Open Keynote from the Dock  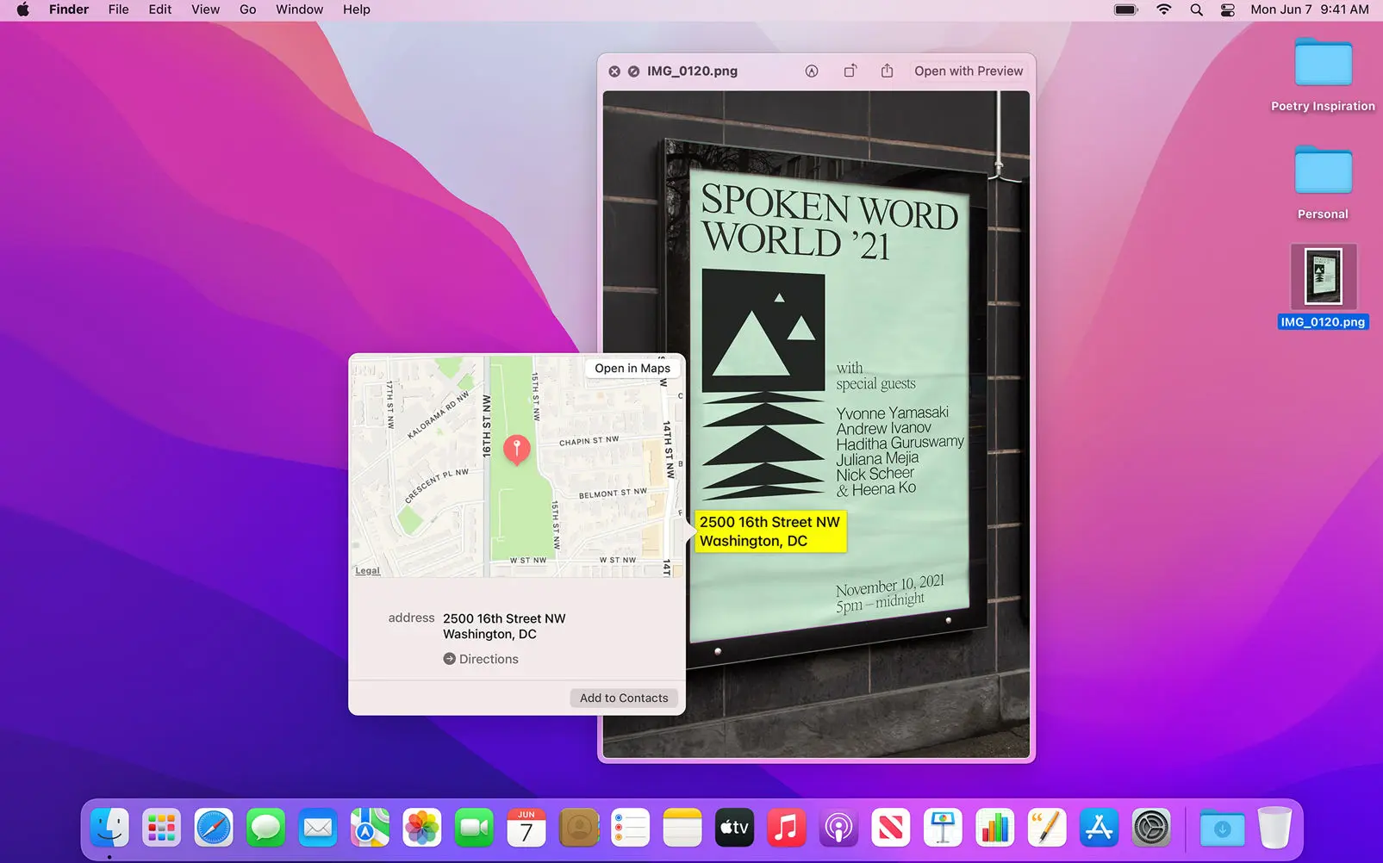(943, 829)
